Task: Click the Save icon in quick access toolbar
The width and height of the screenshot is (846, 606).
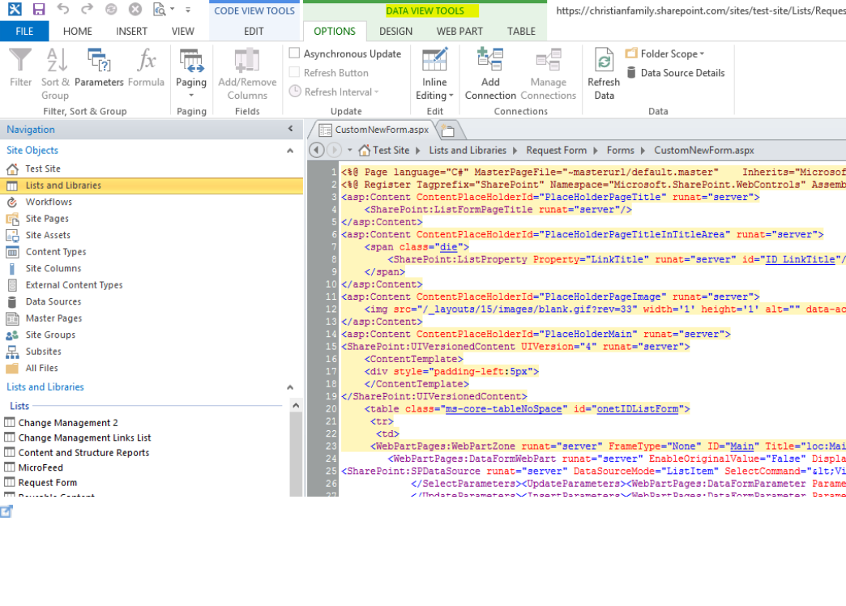Action: (x=38, y=10)
